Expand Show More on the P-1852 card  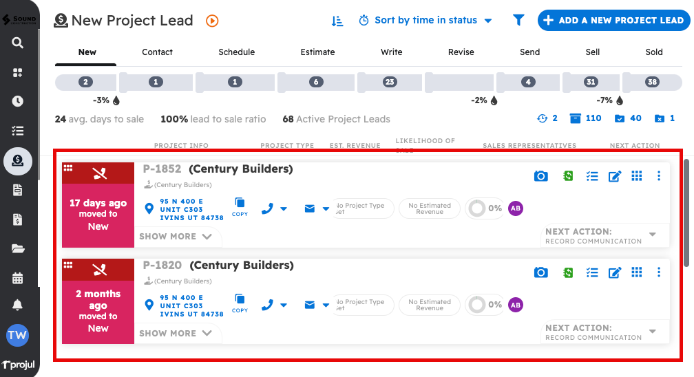pyautogui.click(x=177, y=237)
